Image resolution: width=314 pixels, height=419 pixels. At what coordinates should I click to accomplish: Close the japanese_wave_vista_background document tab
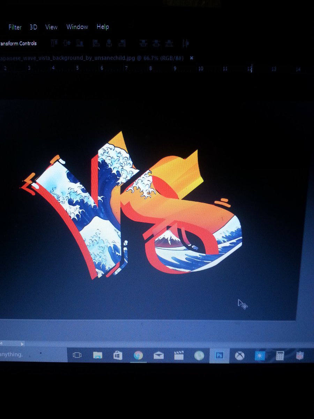pos(192,58)
